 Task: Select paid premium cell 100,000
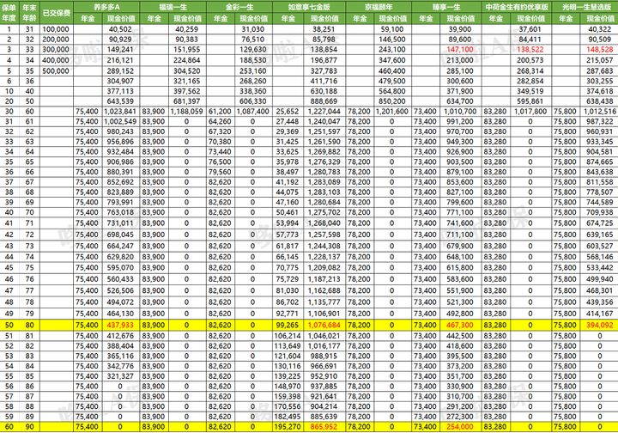(56, 29)
